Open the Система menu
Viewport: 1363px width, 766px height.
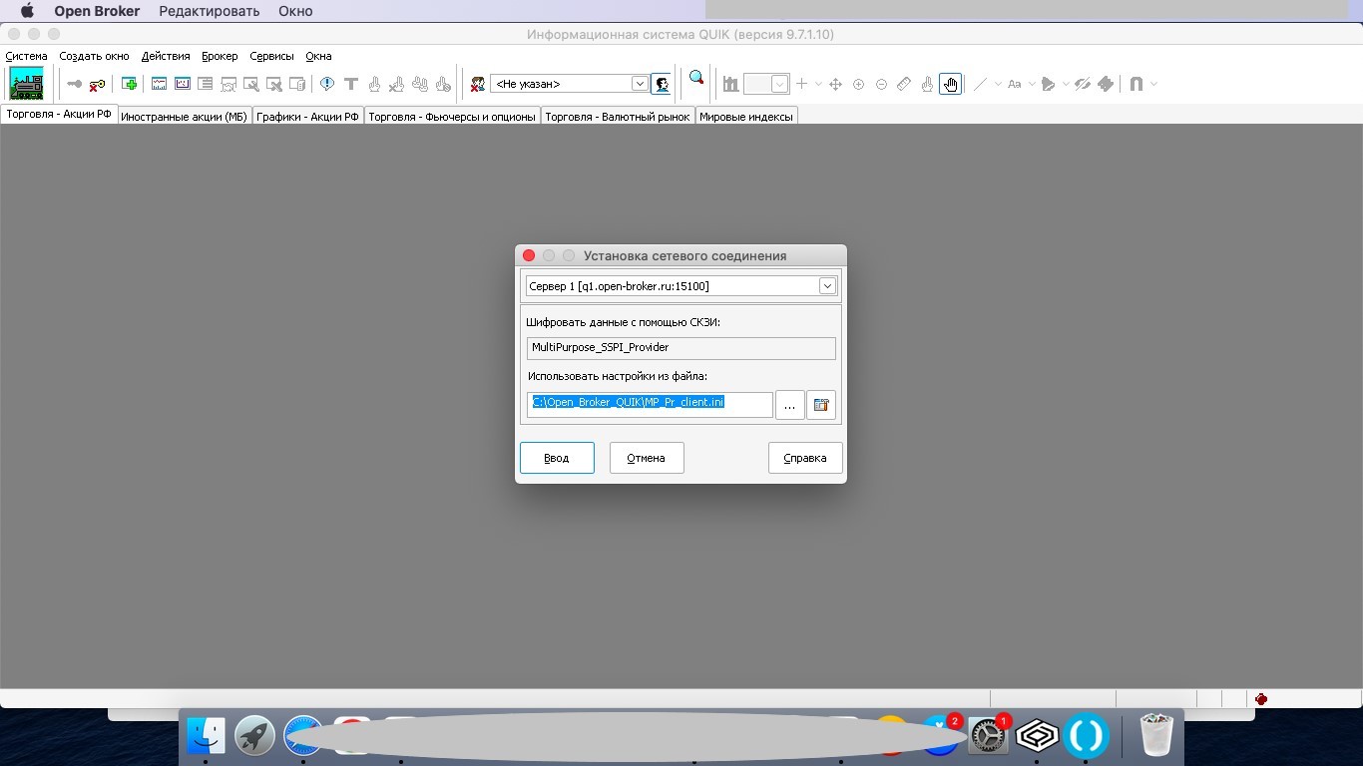[26, 56]
